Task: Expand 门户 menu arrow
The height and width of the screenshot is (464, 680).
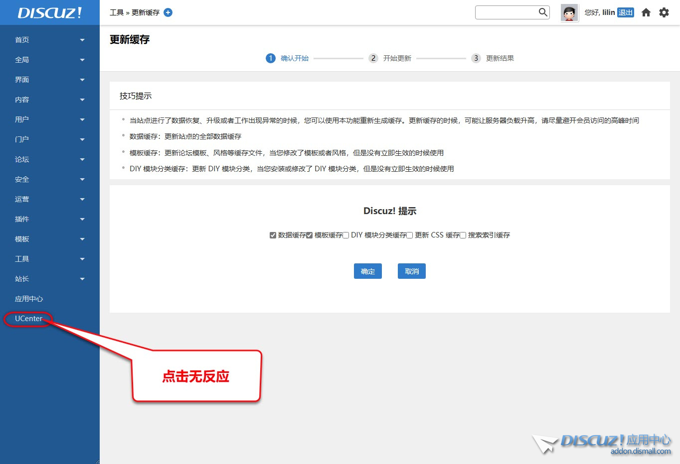Action: click(x=82, y=139)
